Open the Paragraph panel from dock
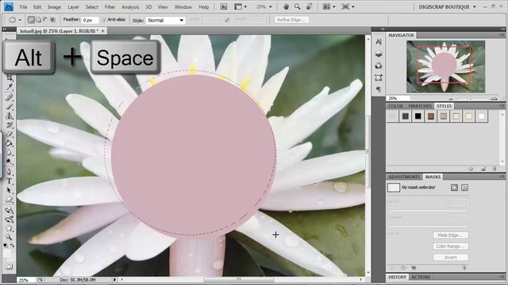This screenshot has height=285, width=508. [x=379, y=89]
